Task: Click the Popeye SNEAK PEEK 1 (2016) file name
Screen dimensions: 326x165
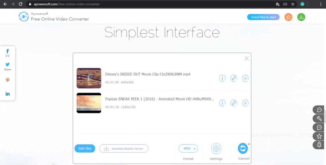Action: coord(159,99)
